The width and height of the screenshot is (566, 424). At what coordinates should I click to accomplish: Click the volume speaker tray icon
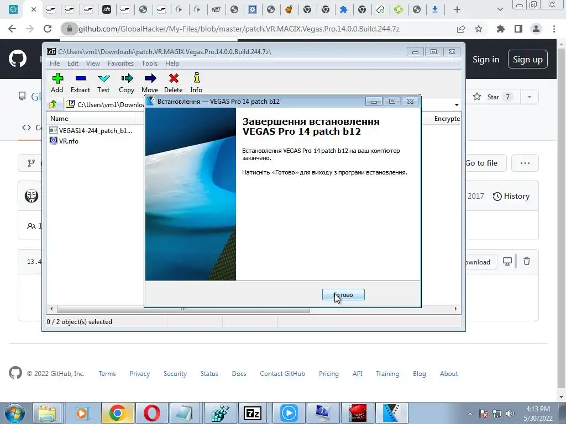[510, 414]
